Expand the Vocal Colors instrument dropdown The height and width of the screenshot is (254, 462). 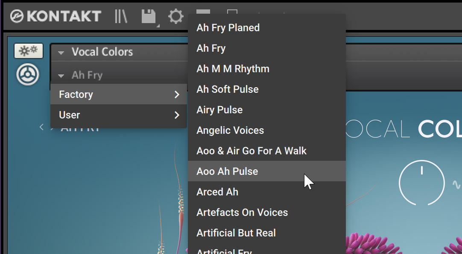pyautogui.click(x=61, y=53)
